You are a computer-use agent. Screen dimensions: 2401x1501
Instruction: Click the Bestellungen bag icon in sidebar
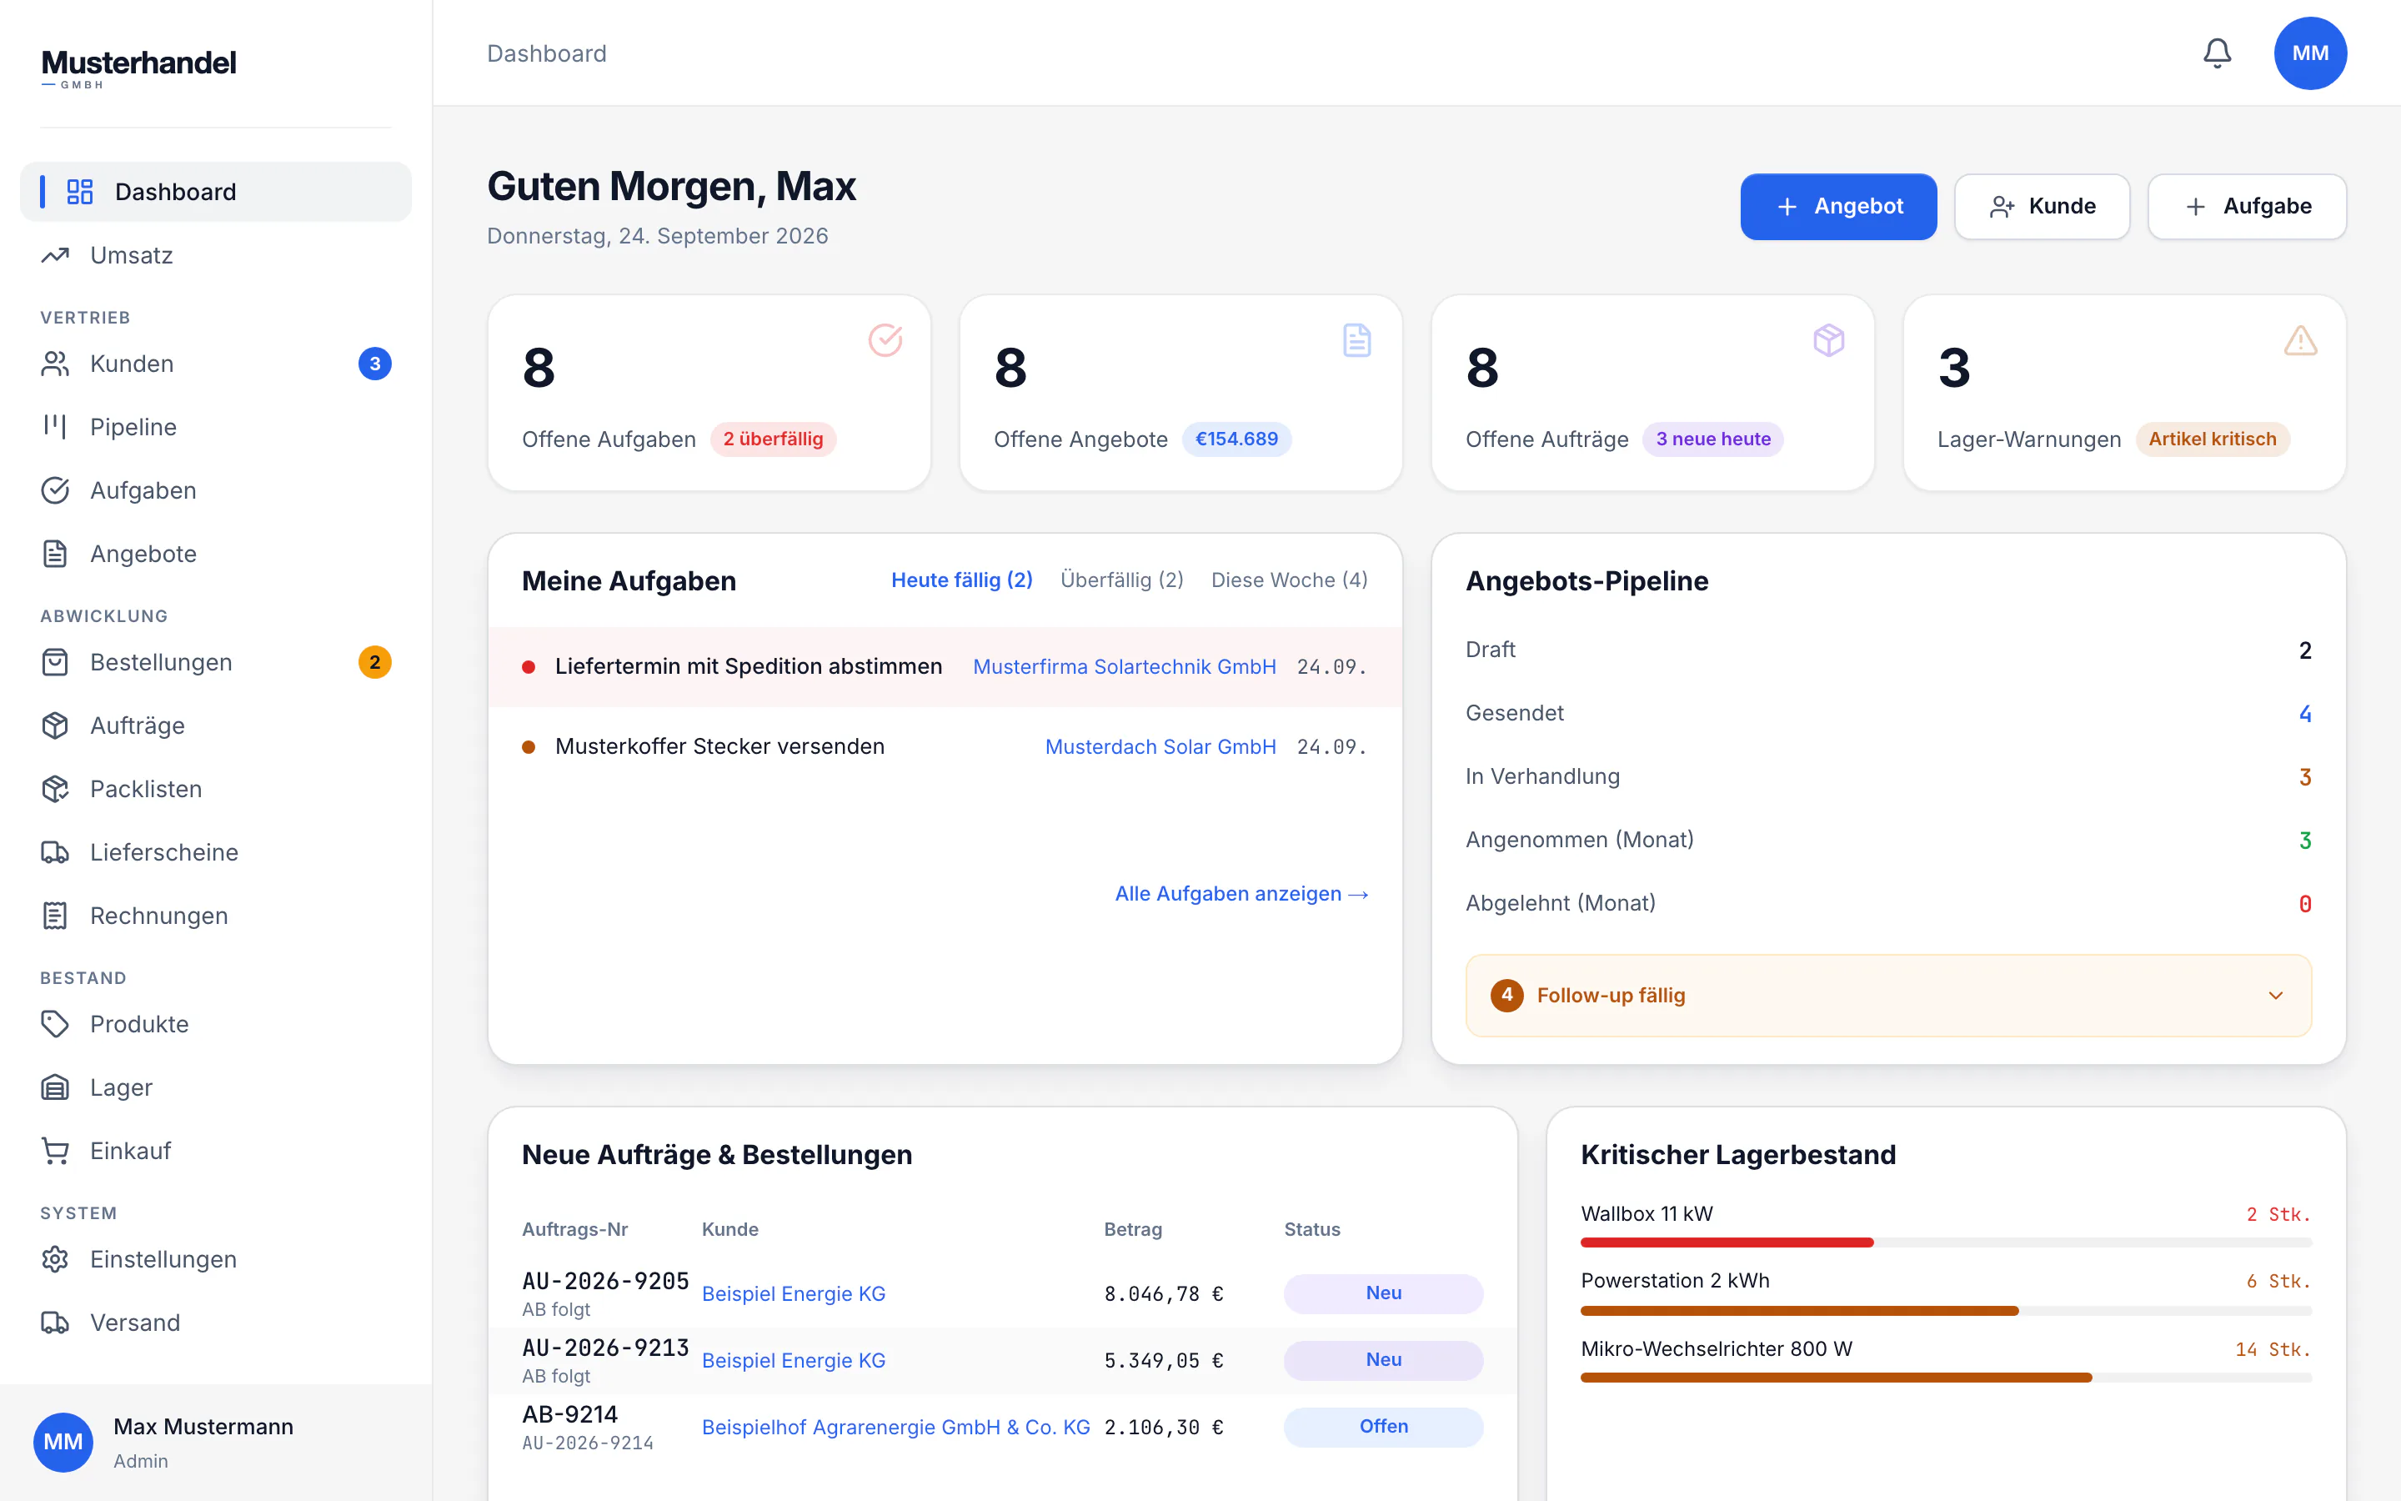(x=56, y=662)
